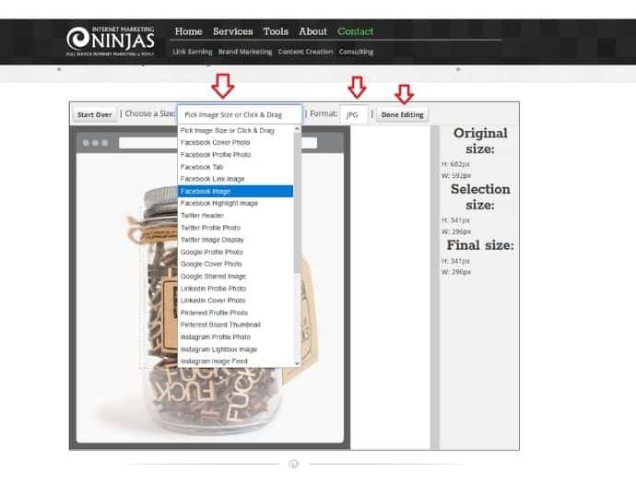Click the Selection size heading
This screenshot has width=636, height=497.
click(x=480, y=196)
